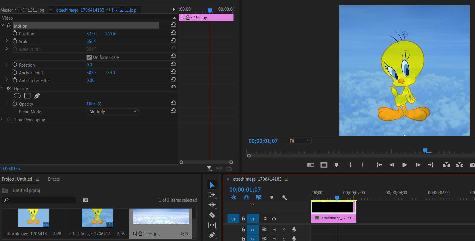Select the Selection tool arrow
The width and height of the screenshot is (475, 241).
(212, 185)
